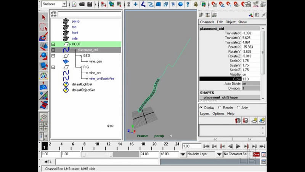Select by object type mode icon
Image resolution: width=305 pixels, height=172 pixels.
111,4
